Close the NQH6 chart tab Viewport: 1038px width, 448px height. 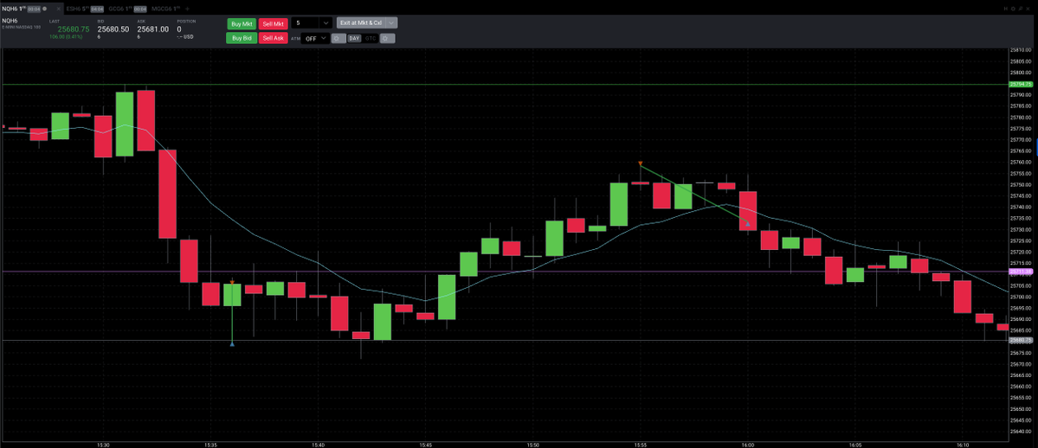point(58,9)
